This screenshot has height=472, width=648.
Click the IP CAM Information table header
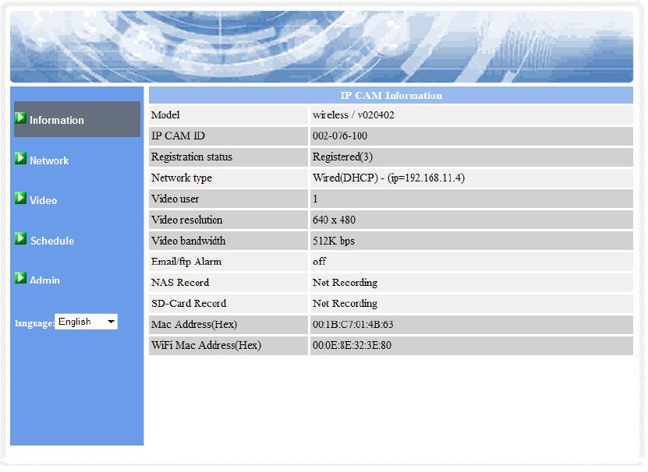coord(391,95)
